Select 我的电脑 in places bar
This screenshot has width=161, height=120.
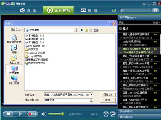14,70
